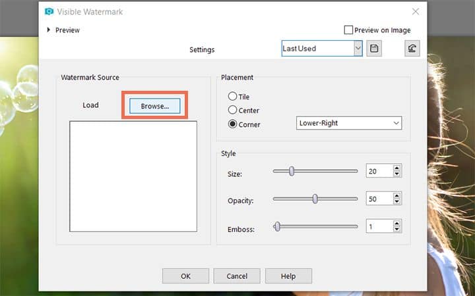Click the Opacity value field
Screen dimensions: 475x296
tap(379, 199)
